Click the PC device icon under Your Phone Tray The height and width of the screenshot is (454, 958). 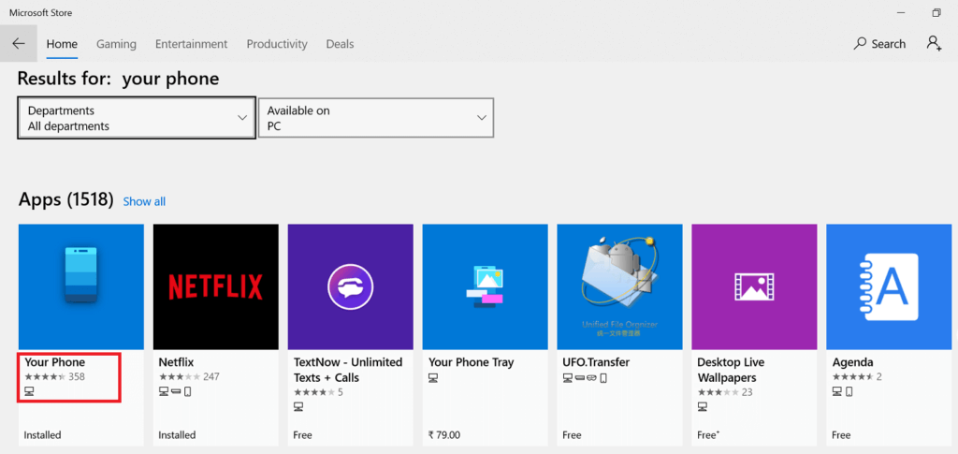tap(433, 377)
